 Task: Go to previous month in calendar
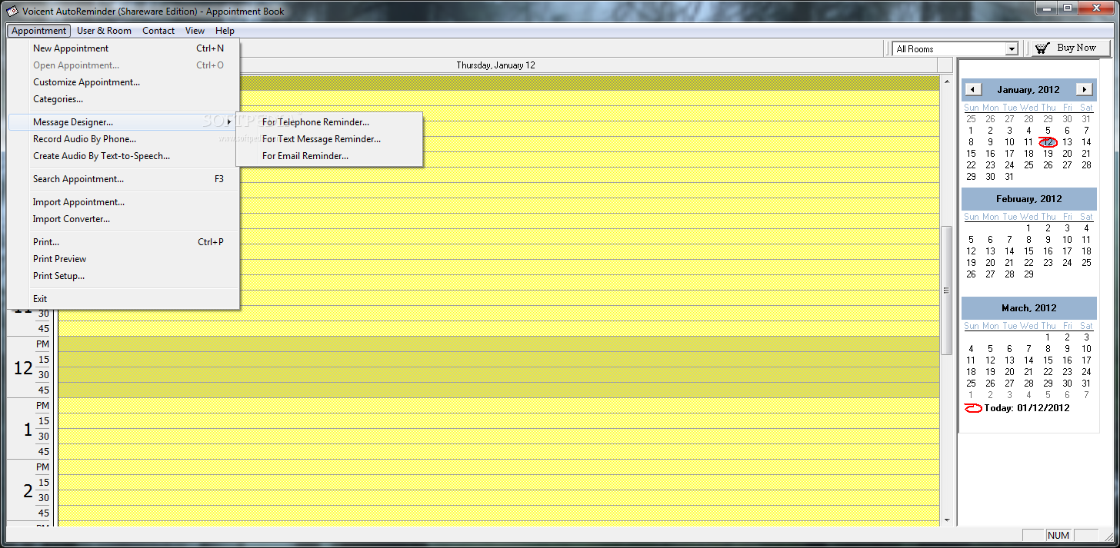(x=973, y=89)
